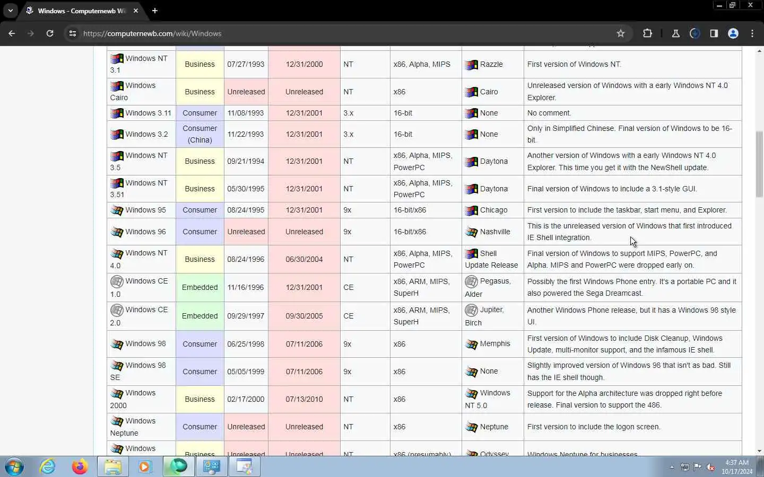Screen dimensions: 764x477
Task: Select the 'Windows 96' name cell text
Action: [x=146, y=232]
